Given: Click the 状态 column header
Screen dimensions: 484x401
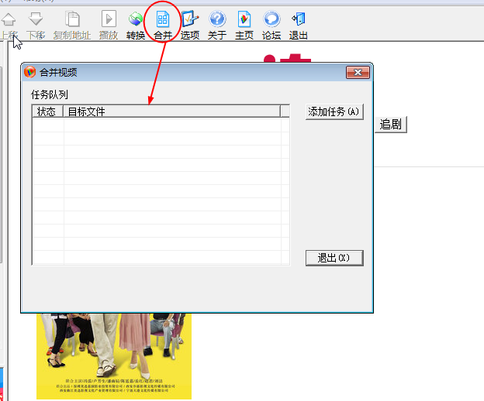Looking at the screenshot, I should 47,111.
